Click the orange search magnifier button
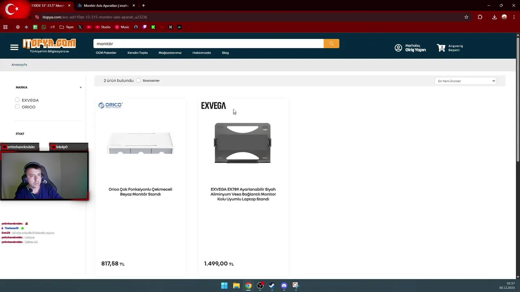The image size is (520, 292). (331, 43)
